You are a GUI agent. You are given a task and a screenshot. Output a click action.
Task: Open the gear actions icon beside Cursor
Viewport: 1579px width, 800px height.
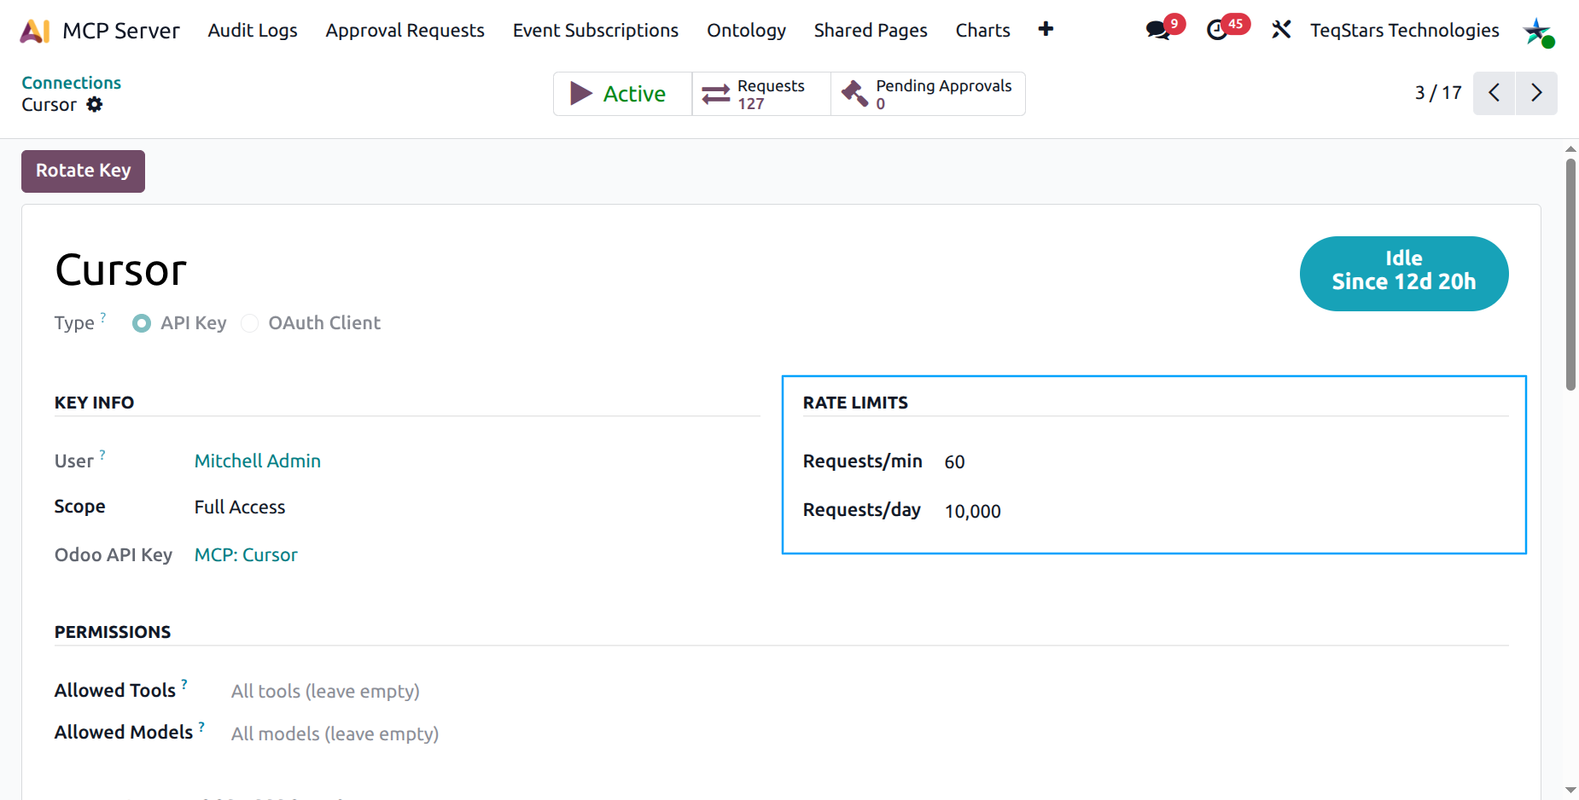tap(95, 104)
